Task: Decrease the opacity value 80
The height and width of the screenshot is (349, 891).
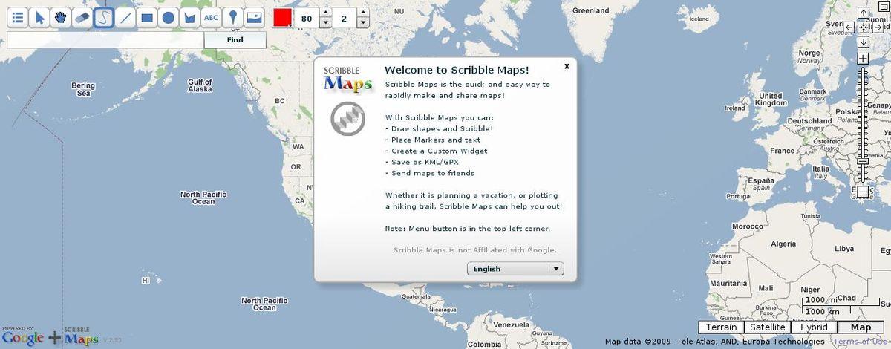Action: [x=325, y=23]
